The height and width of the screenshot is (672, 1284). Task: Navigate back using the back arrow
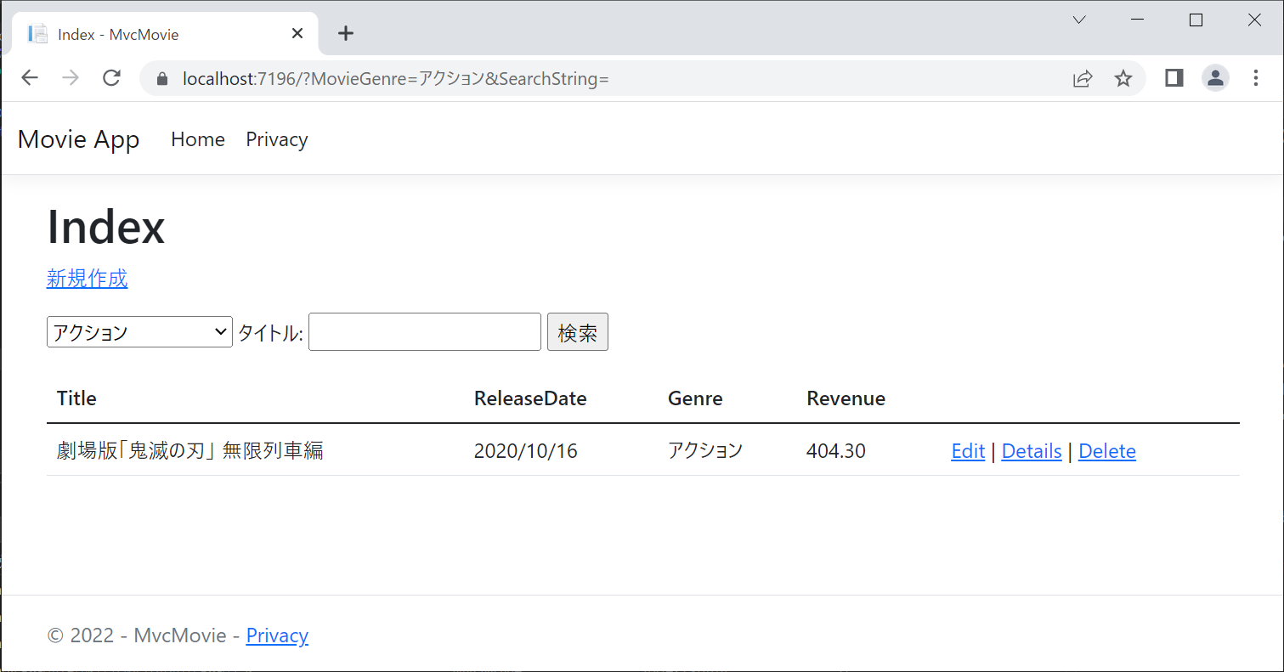point(30,77)
